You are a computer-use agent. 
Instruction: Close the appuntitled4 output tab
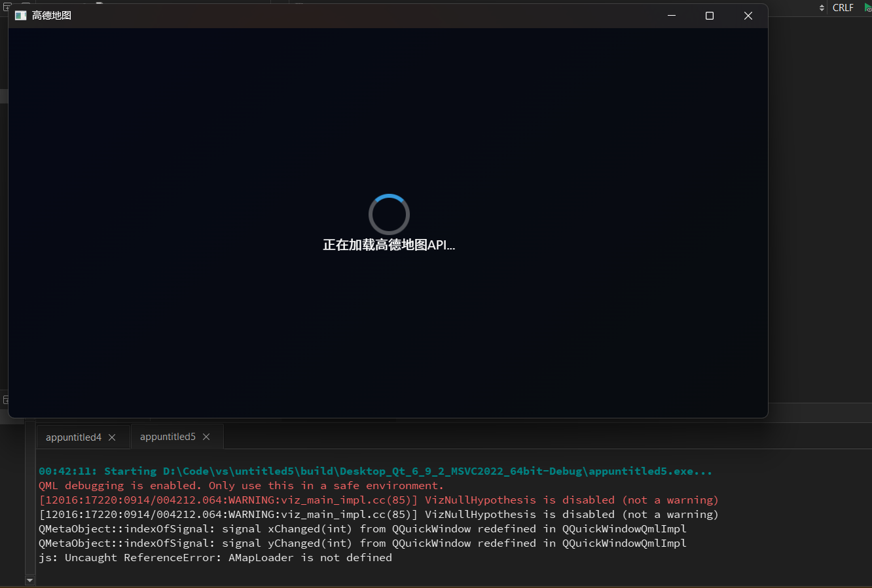coord(112,437)
